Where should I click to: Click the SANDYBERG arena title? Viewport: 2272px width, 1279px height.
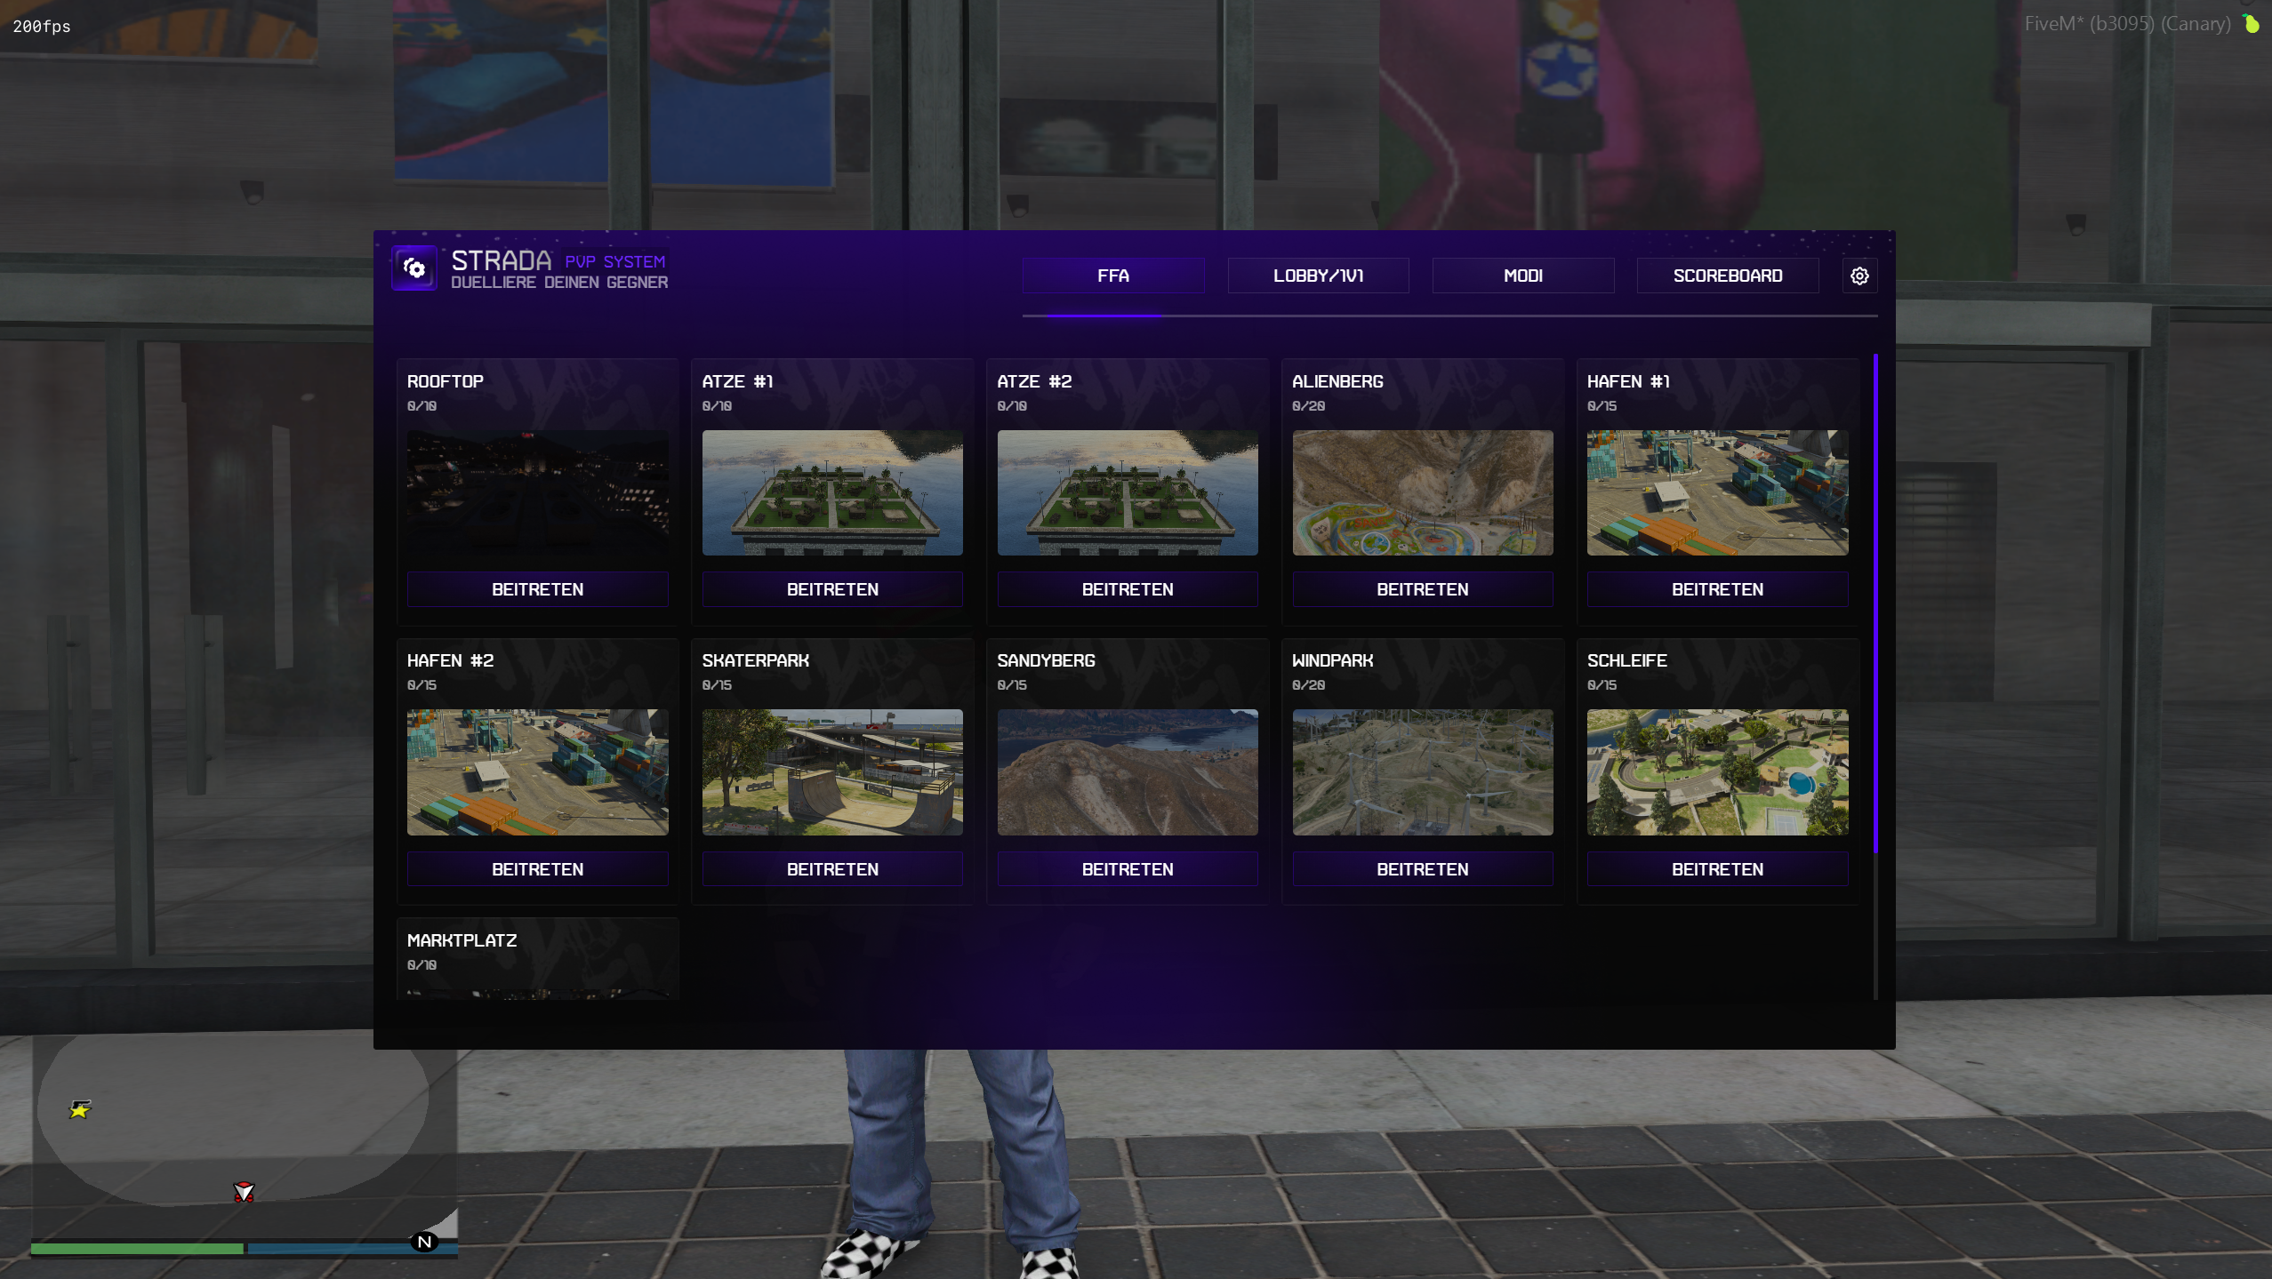(1047, 660)
